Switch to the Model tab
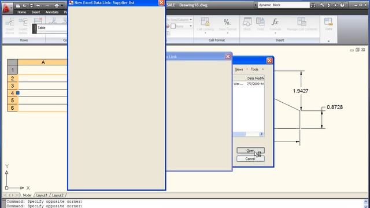 (x=27, y=195)
